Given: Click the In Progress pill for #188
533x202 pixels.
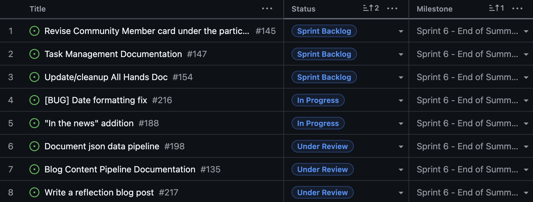Looking at the screenshot, I should tap(318, 123).
